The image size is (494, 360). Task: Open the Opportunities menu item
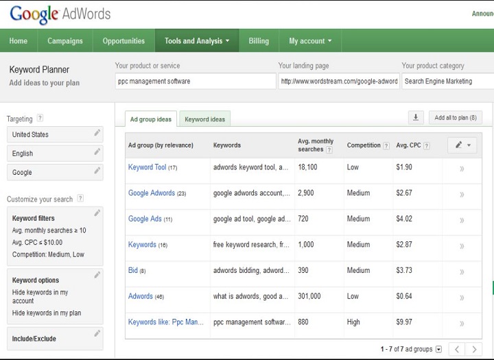[x=123, y=40]
